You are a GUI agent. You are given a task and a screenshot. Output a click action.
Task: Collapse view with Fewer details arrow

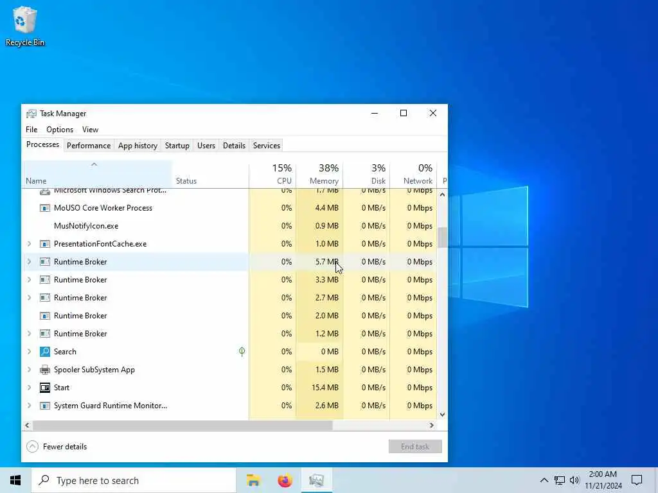[x=32, y=447]
